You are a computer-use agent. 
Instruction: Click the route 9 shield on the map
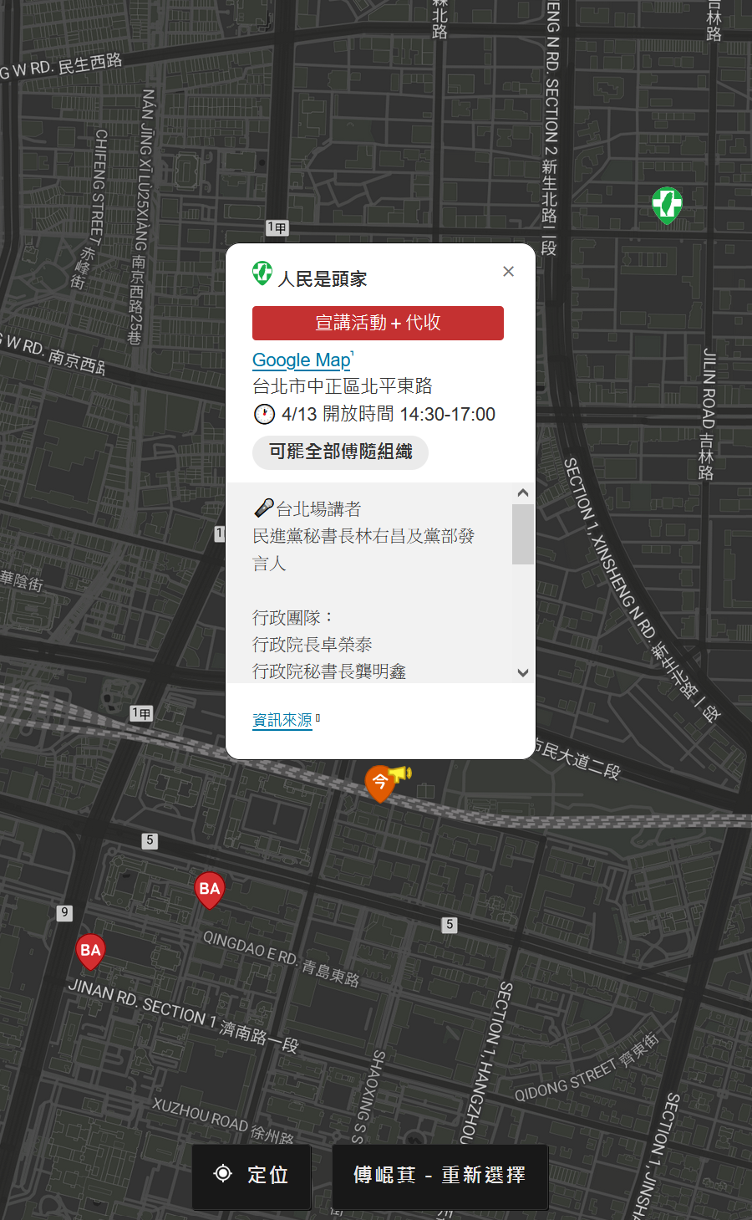coord(64,912)
